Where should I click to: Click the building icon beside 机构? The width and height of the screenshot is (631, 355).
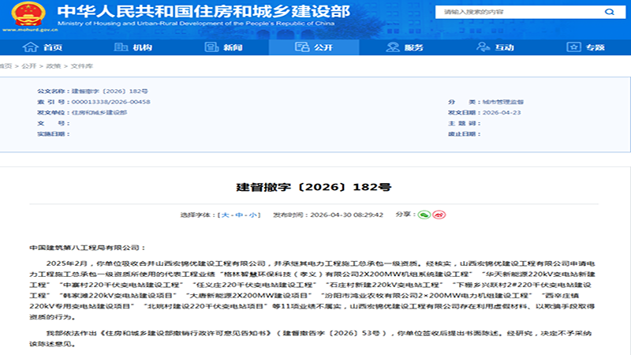click(x=121, y=47)
